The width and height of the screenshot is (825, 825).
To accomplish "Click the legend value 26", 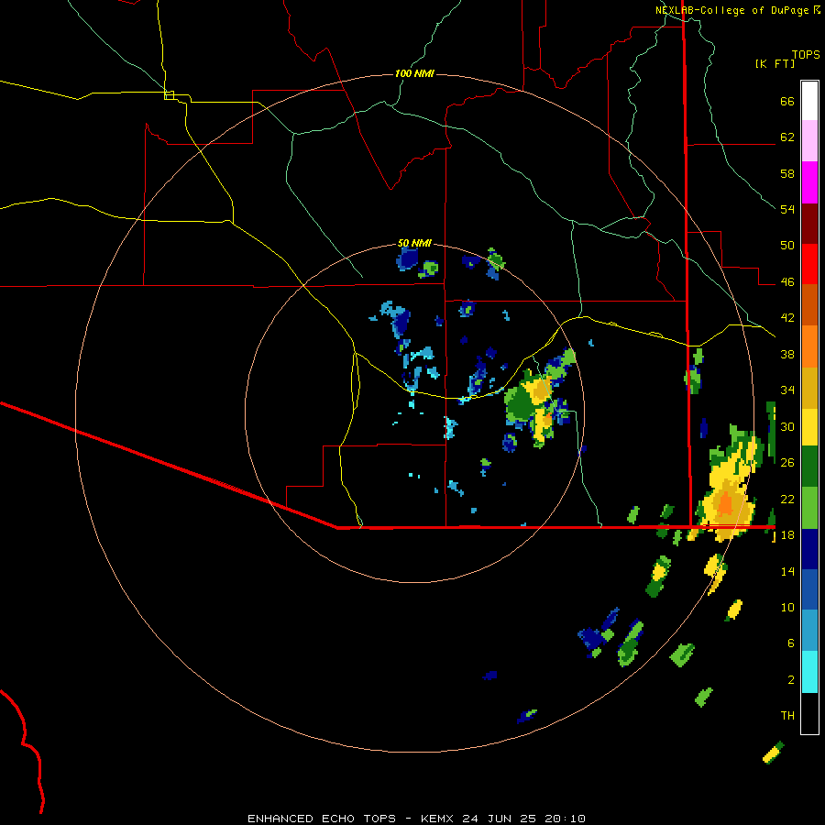I will tap(787, 463).
